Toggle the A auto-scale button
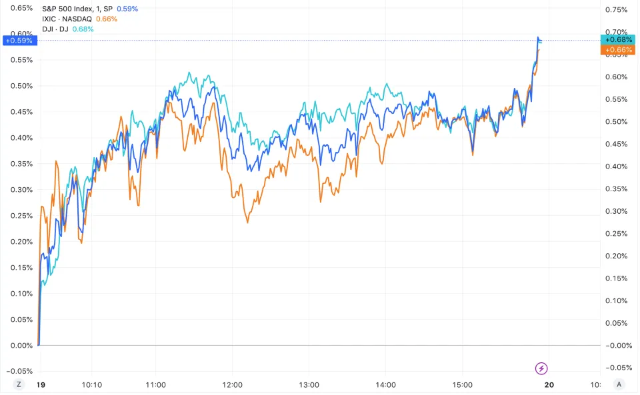 click(x=619, y=384)
